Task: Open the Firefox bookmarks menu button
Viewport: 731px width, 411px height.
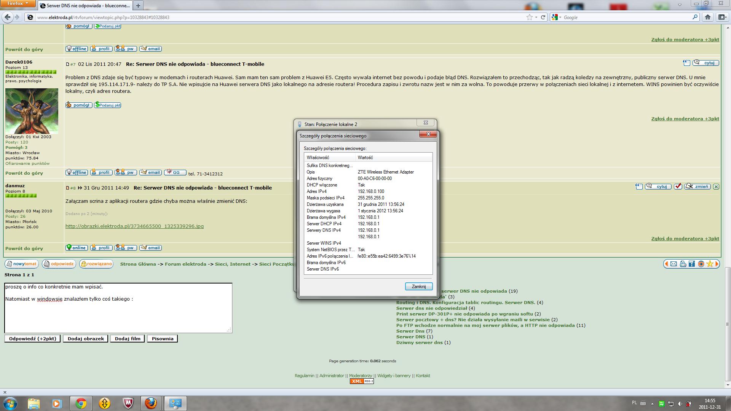Action: pos(722,17)
